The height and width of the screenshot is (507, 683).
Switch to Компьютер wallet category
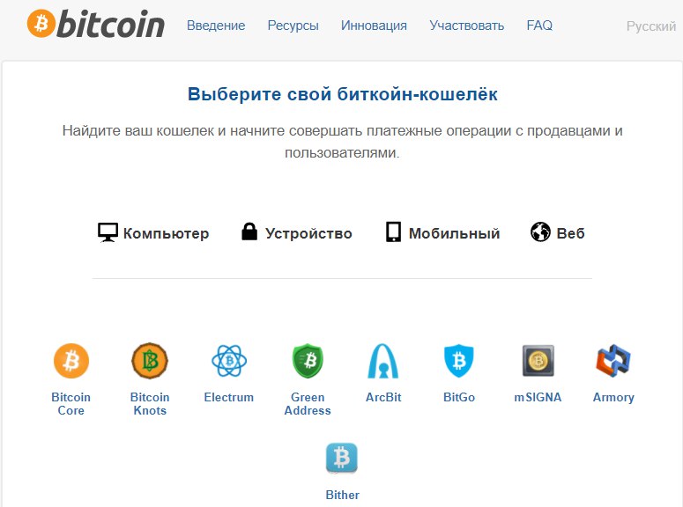coord(153,233)
